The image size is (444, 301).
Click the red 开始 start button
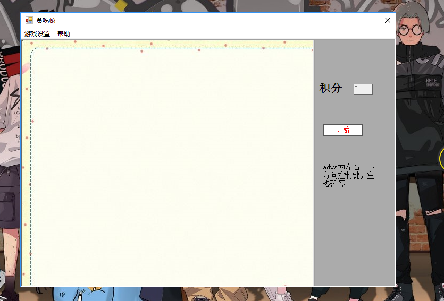343,130
